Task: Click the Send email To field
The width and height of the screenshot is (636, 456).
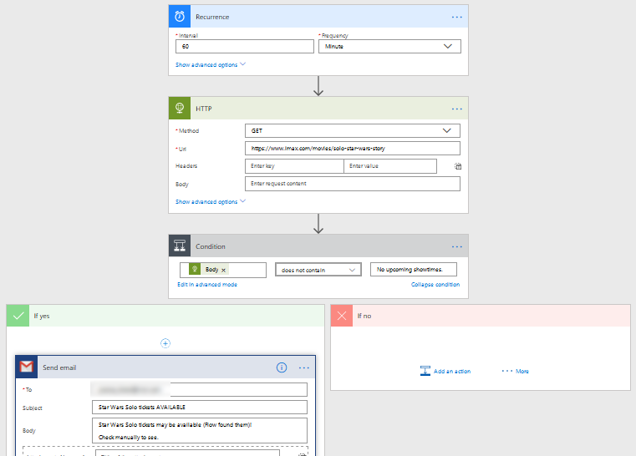Action: 199,389
